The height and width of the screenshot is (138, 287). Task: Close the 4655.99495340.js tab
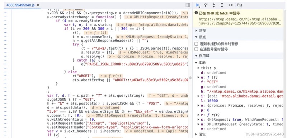coord(38,5)
